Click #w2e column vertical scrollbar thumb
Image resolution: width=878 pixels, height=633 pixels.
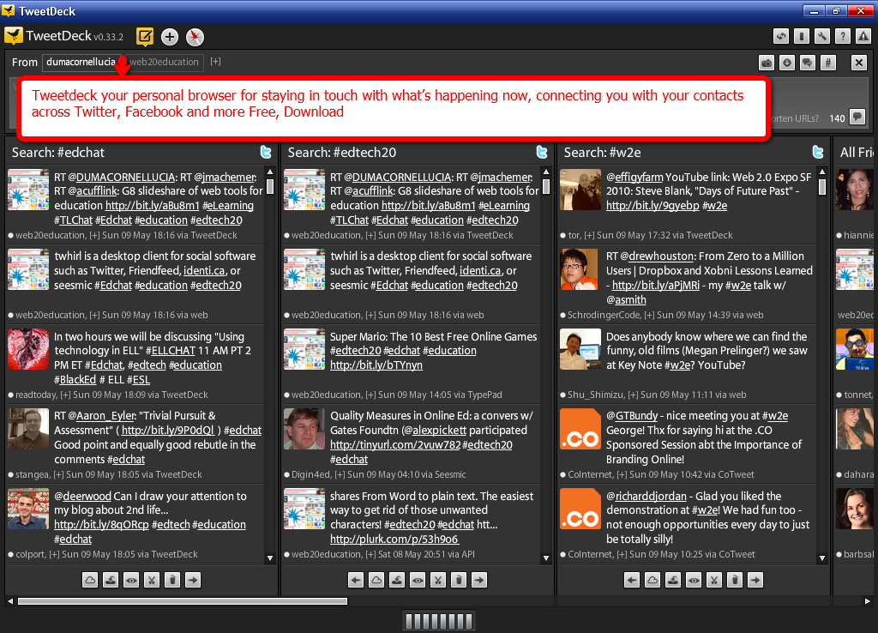point(822,186)
